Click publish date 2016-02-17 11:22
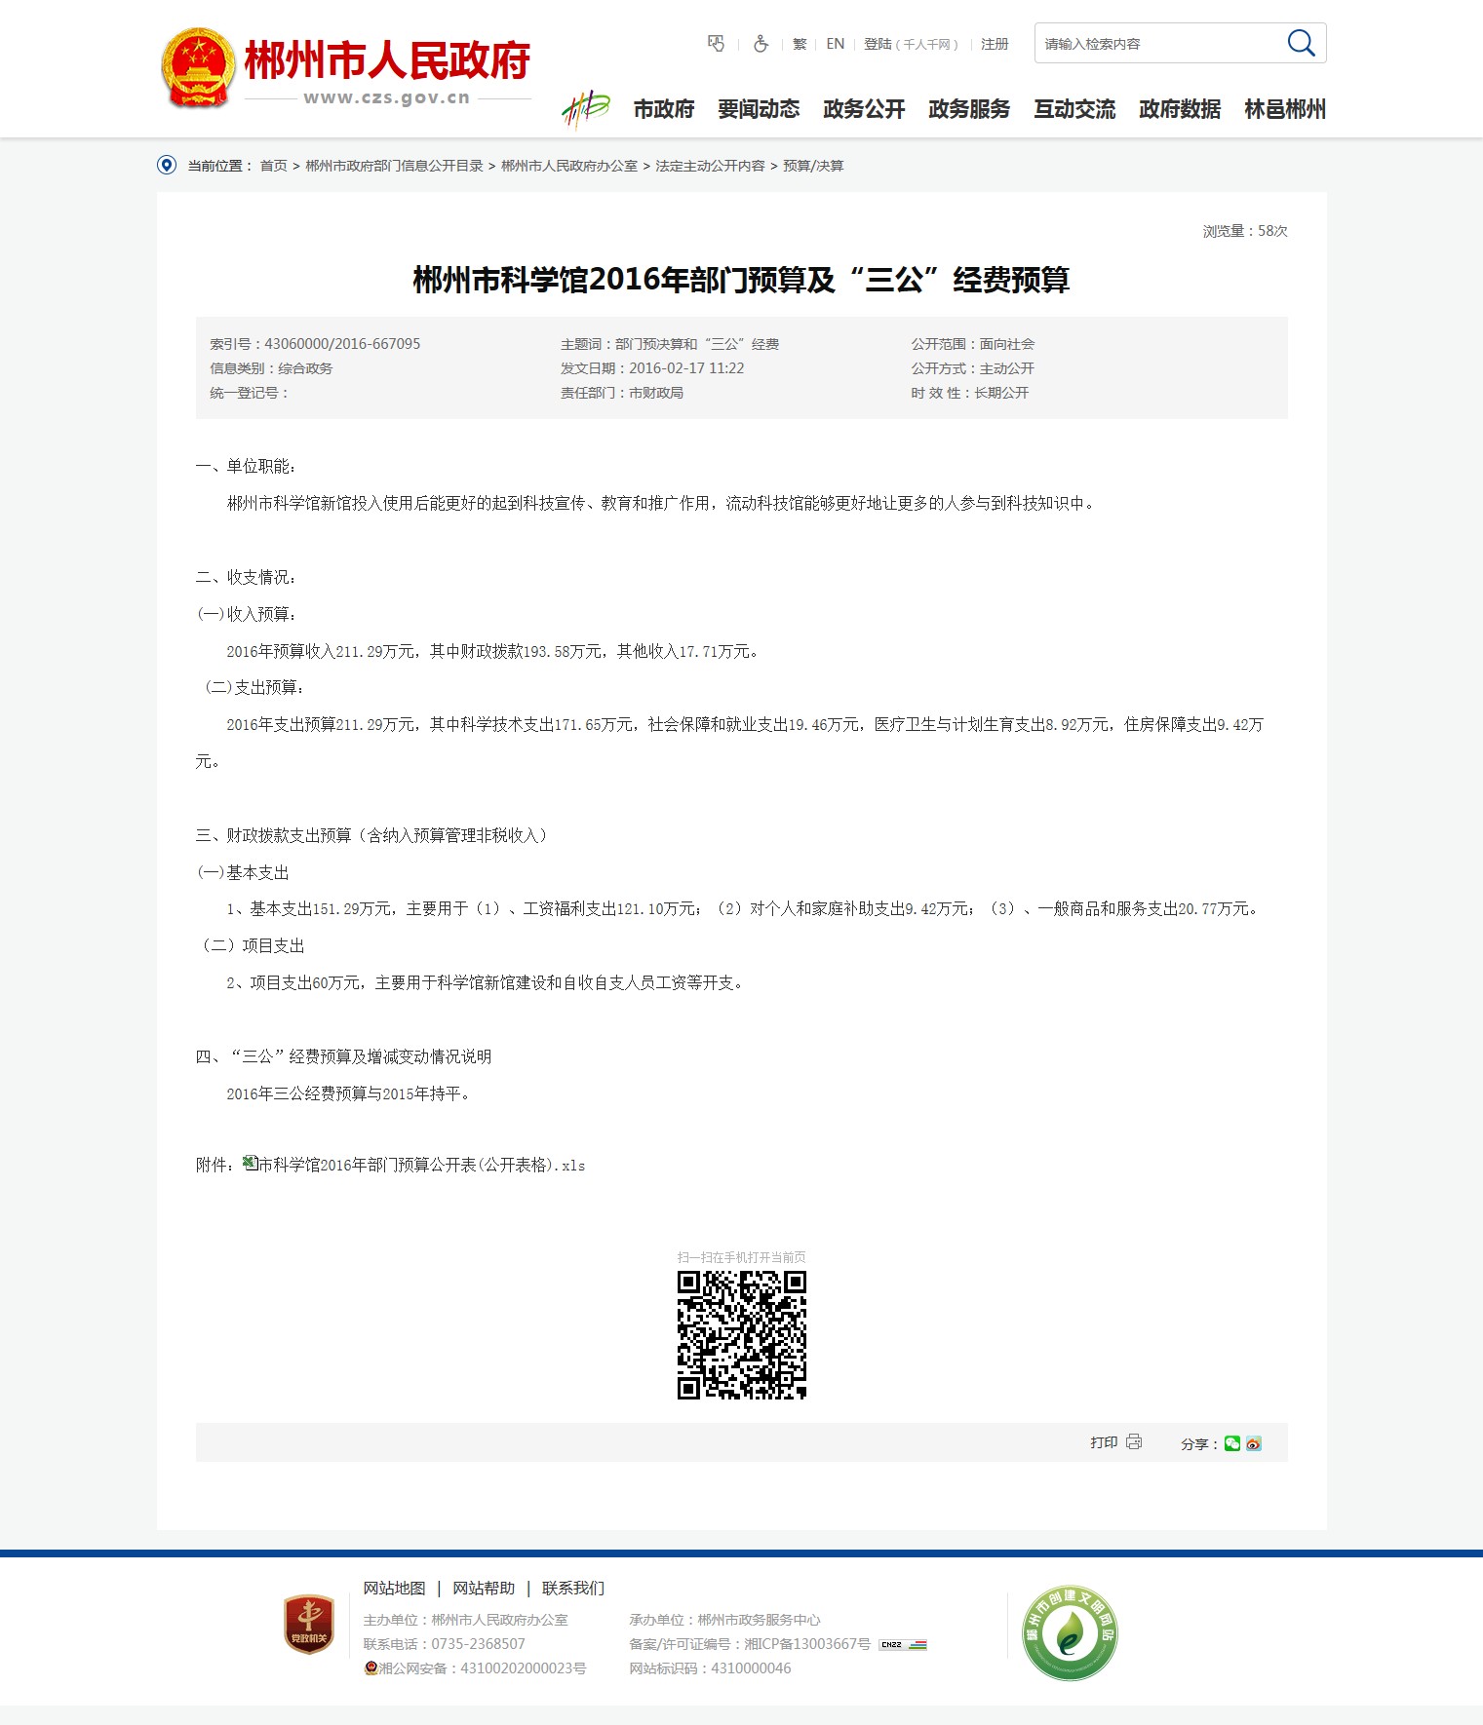The width and height of the screenshot is (1483, 1725). [686, 368]
